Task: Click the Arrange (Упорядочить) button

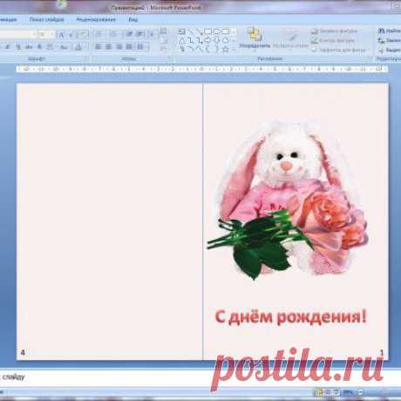Action: tap(255, 37)
